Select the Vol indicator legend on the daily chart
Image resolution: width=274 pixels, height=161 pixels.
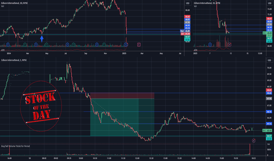tap(2, 6)
